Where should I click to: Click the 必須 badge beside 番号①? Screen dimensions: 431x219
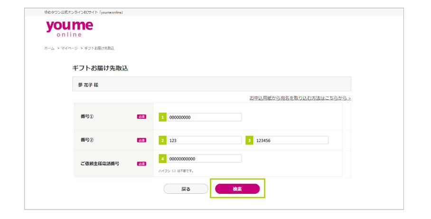(x=141, y=117)
